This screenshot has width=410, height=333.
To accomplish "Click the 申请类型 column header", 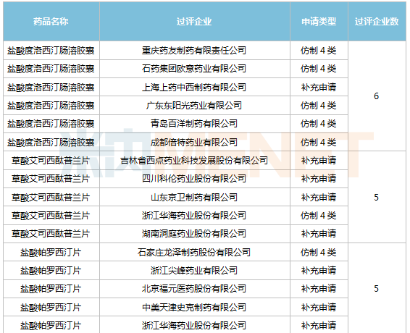I will [319, 22].
